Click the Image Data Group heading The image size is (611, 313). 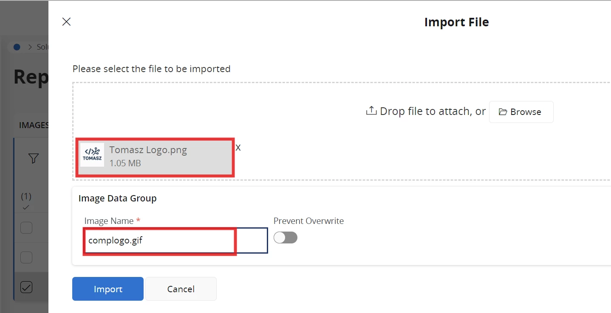117,198
